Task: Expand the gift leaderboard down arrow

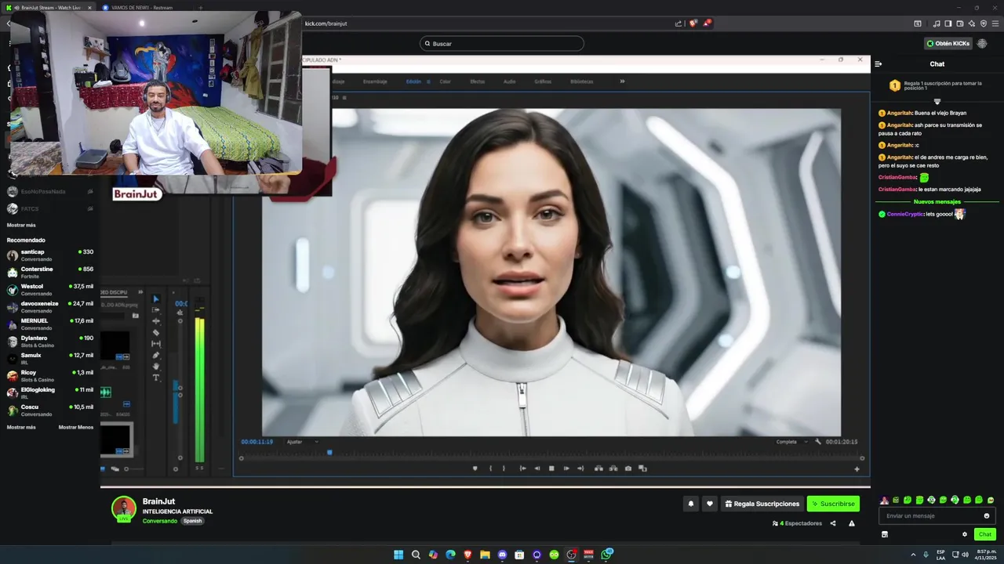Action: [x=937, y=101]
